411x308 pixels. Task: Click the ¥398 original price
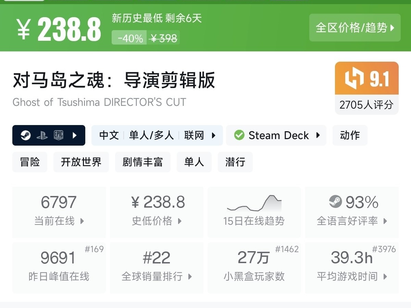click(x=164, y=38)
